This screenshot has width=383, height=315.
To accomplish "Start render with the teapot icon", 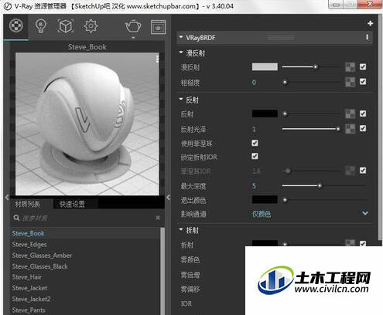I will point(133,26).
